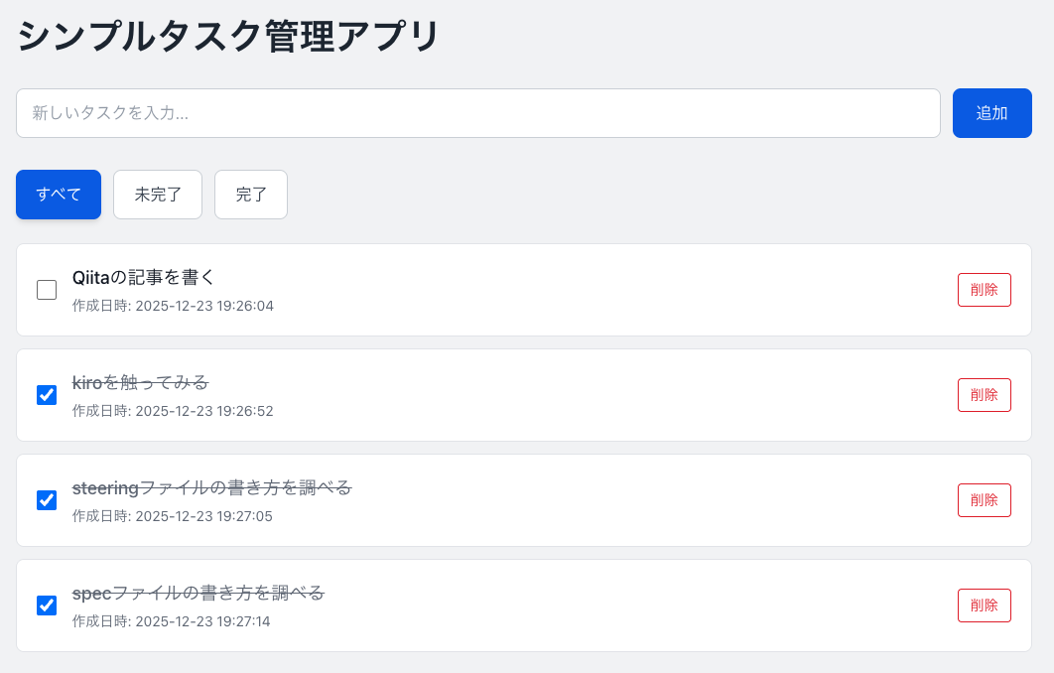
Task: Select the すべて filter tab
Action: click(59, 195)
